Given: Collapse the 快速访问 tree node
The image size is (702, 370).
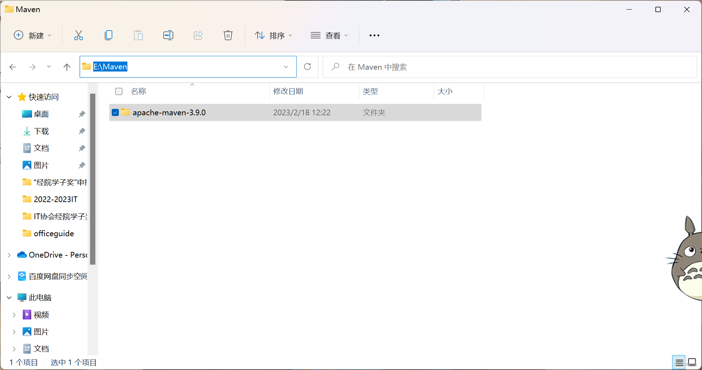Looking at the screenshot, I should click(9, 97).
